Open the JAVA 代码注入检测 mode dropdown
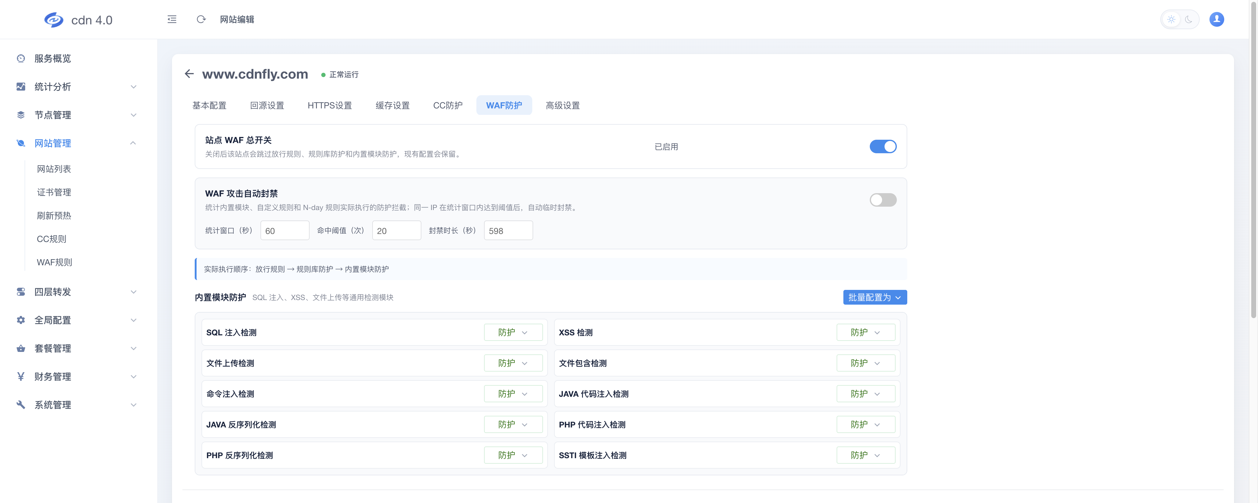 tap(865, 394)
